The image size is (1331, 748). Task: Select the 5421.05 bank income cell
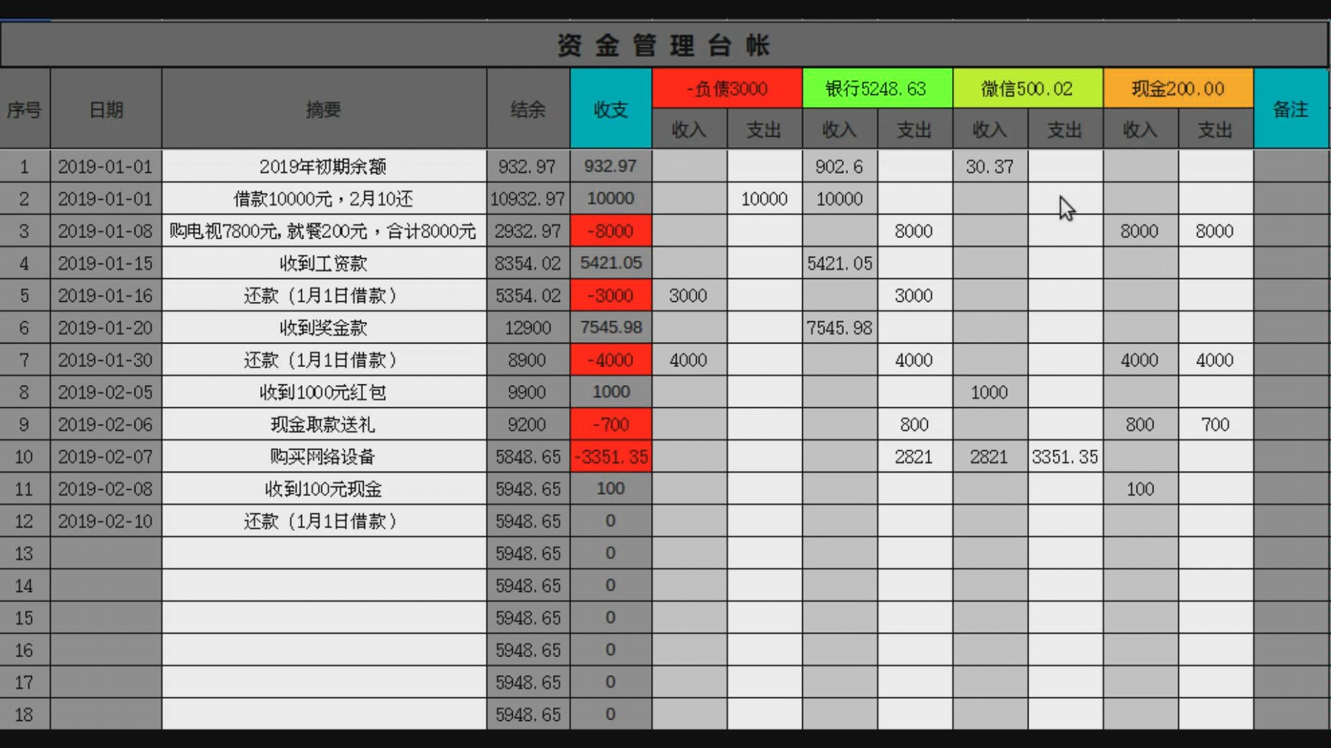840,264
